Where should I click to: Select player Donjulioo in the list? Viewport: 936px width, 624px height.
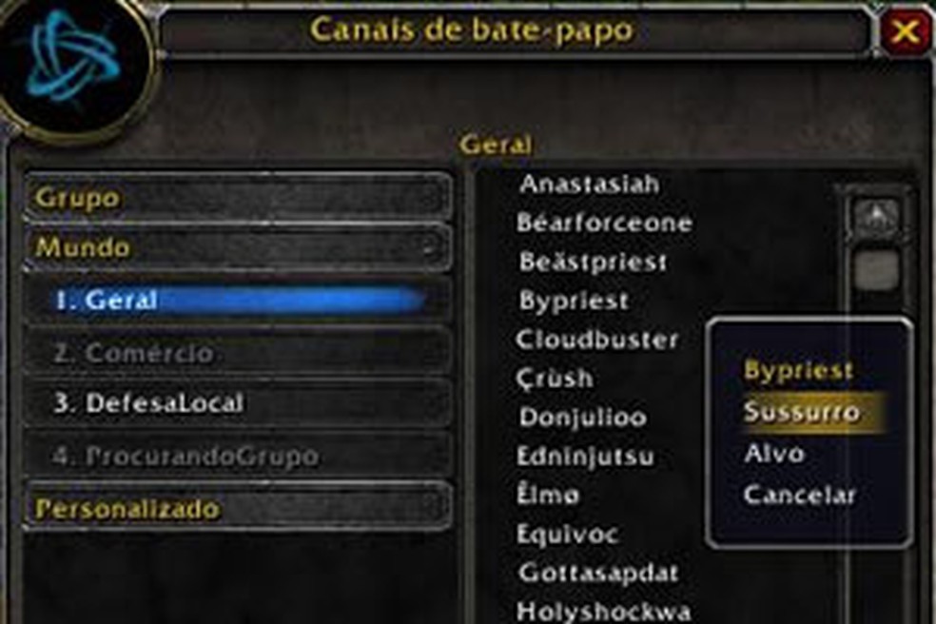click(582, 417)
